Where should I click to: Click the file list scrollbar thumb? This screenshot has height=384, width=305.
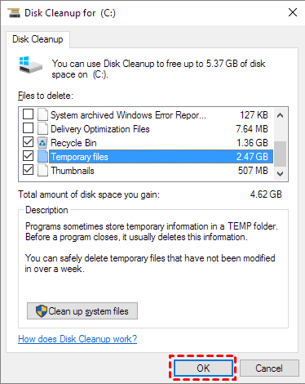click(x=280, y=154)
